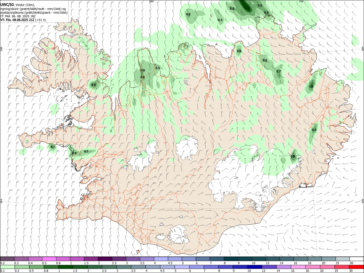Pick the green swatch between 0.5 and 0.8
The width and height of the screenshot is (364, 273).
tap(36, 267)
